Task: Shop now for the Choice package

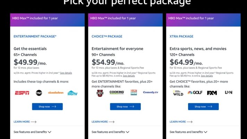Action: [125, 107]
